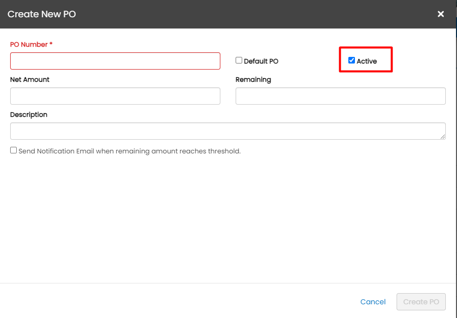Select the Remaining amount input box
Screen dimensions: 457x318
pos(340,96)
